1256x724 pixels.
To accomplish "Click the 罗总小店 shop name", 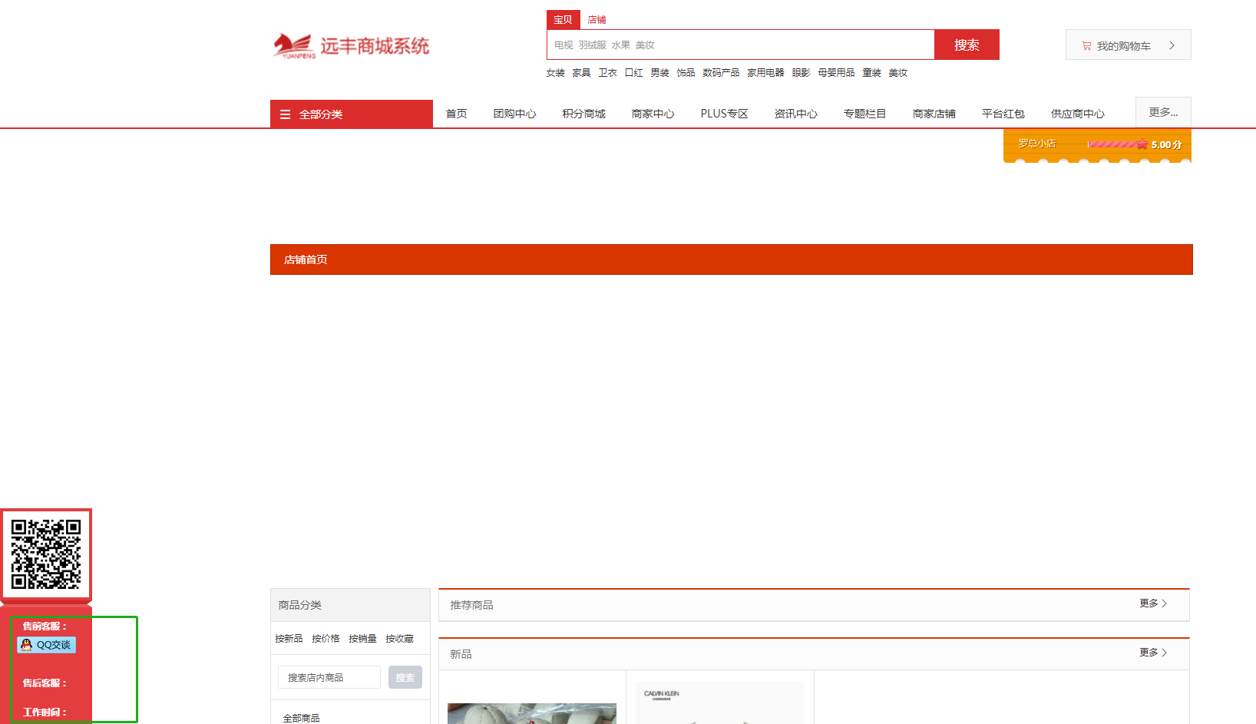I will [1036, 144].
